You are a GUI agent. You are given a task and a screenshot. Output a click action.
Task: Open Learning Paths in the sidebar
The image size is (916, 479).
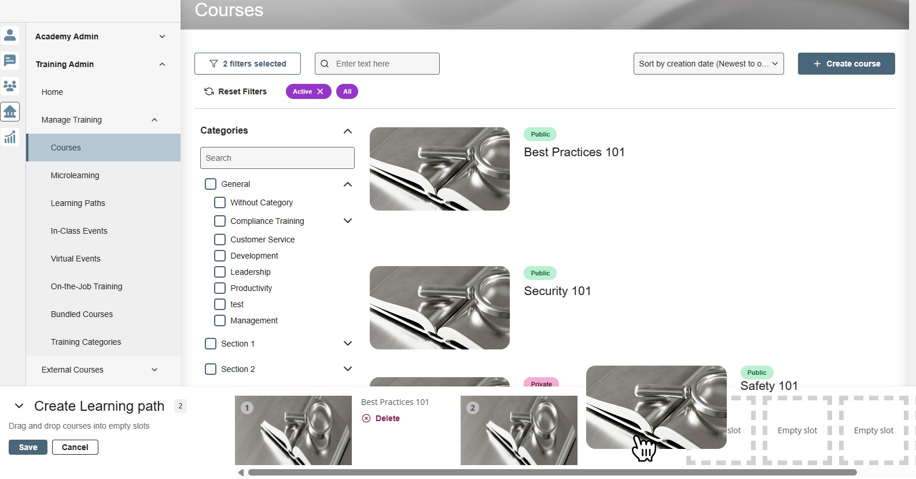click(x=78, y=203)
